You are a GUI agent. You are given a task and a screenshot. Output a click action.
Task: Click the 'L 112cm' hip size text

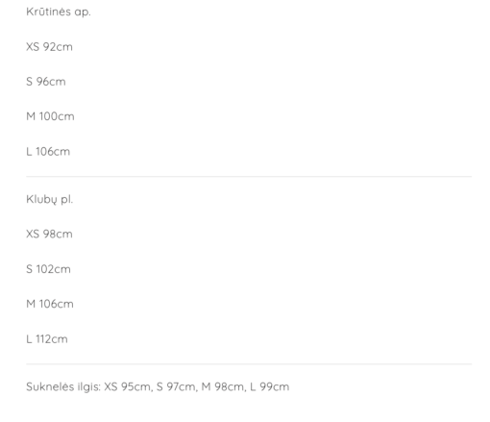pos(47,339)
